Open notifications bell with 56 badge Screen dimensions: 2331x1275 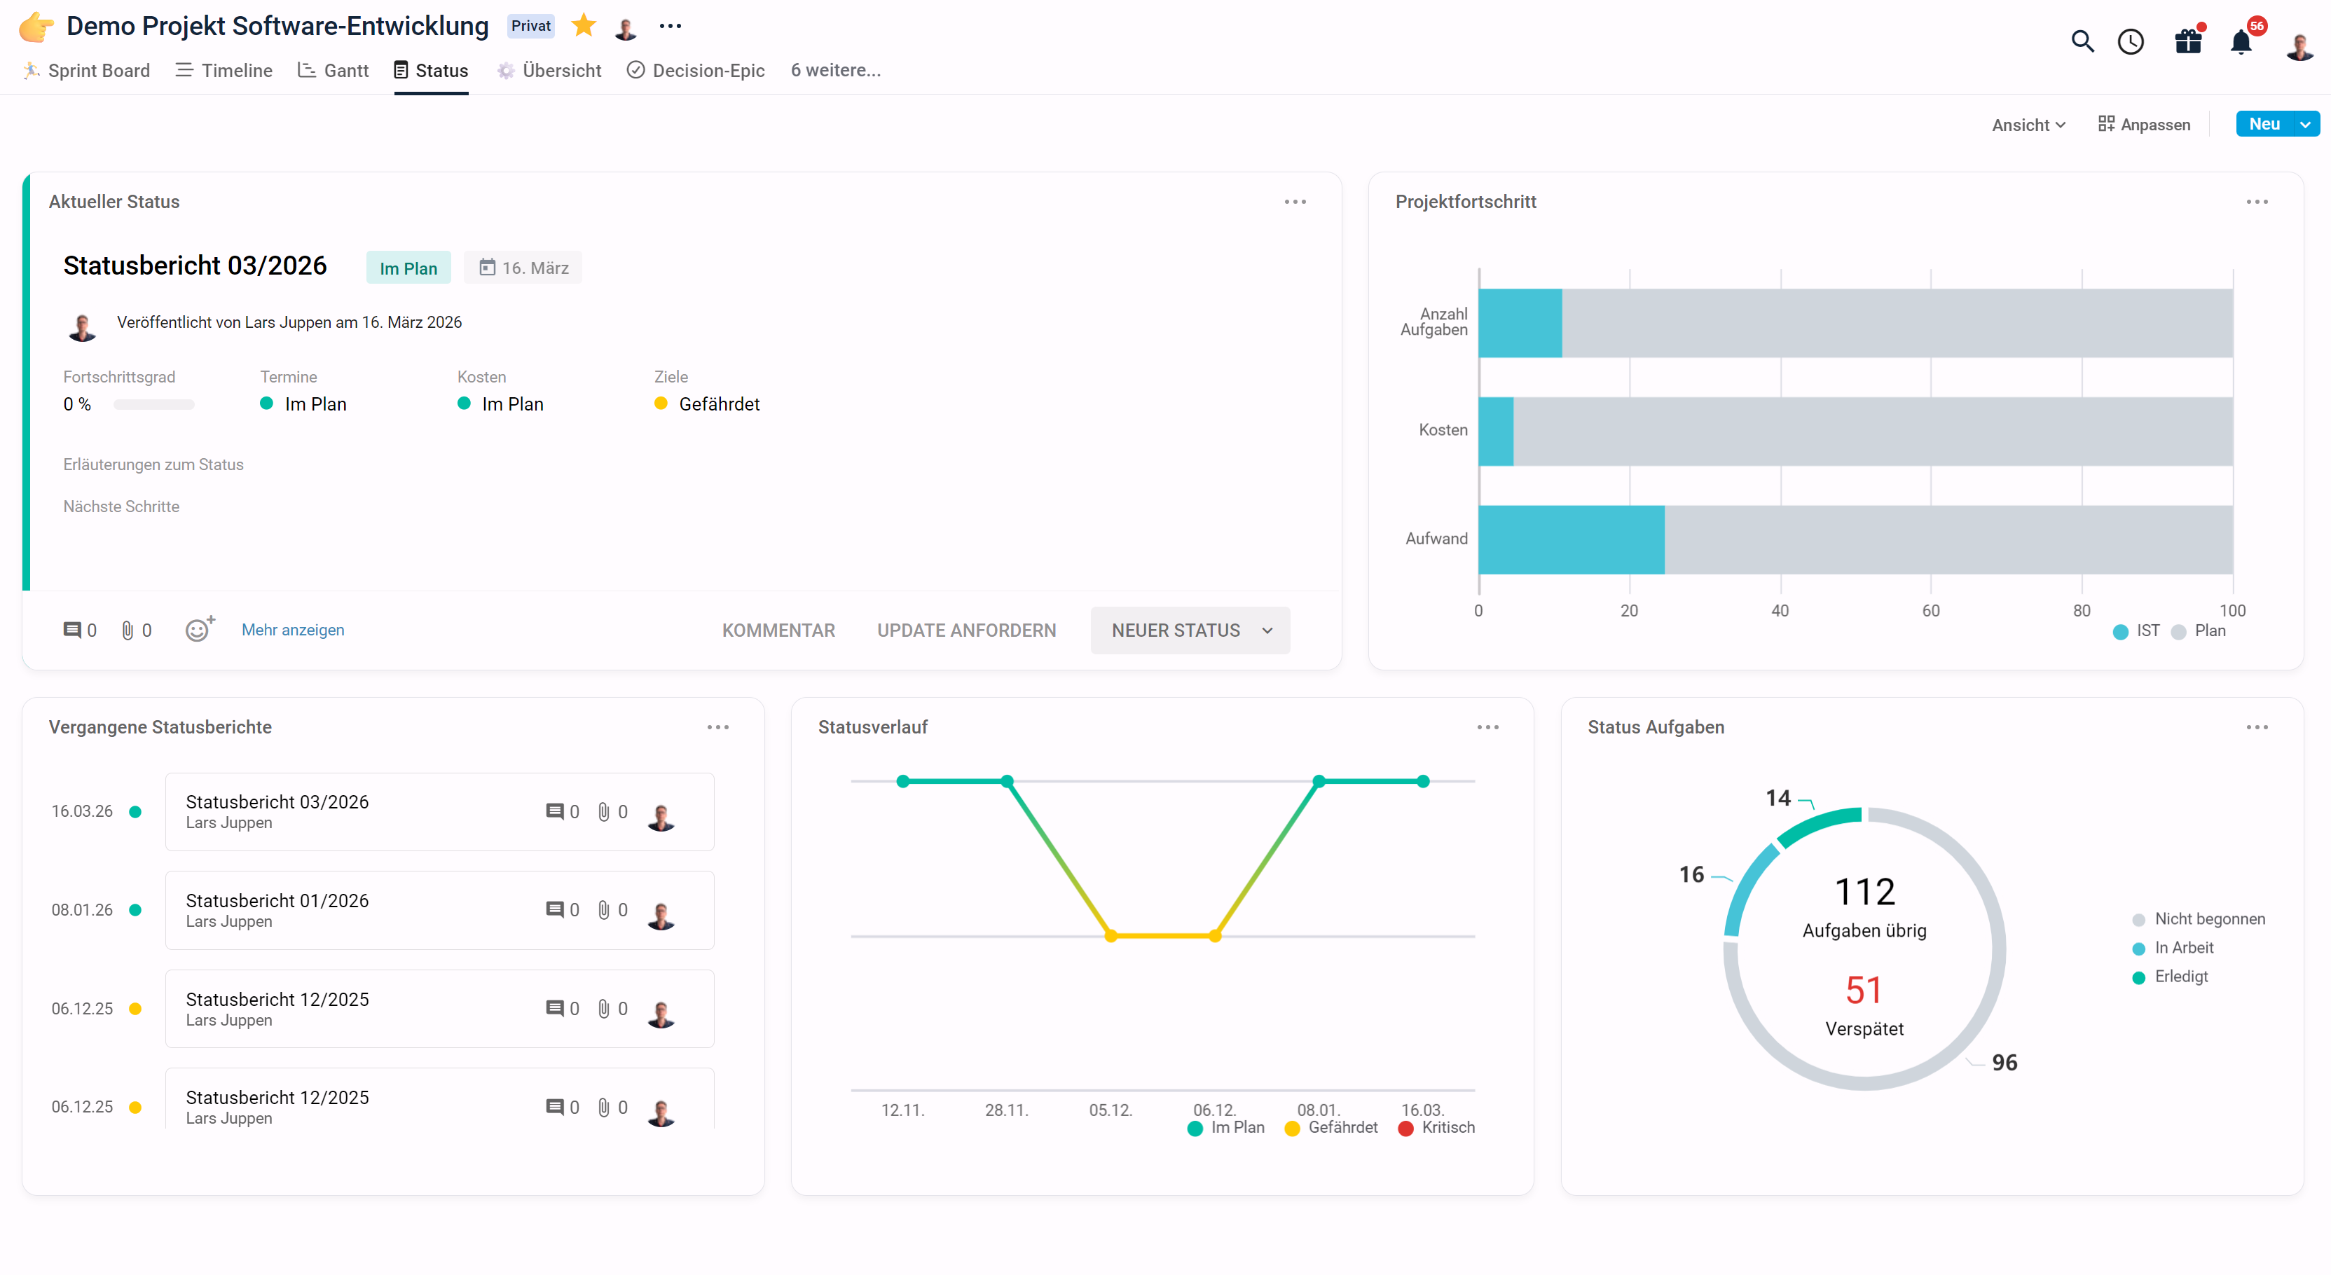[x=2241, y=41]
